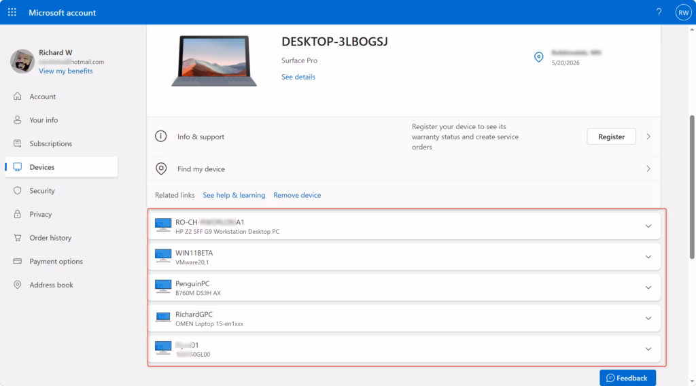Click OMEN Laptop 15-en1xxx text

tap(209, 324)
